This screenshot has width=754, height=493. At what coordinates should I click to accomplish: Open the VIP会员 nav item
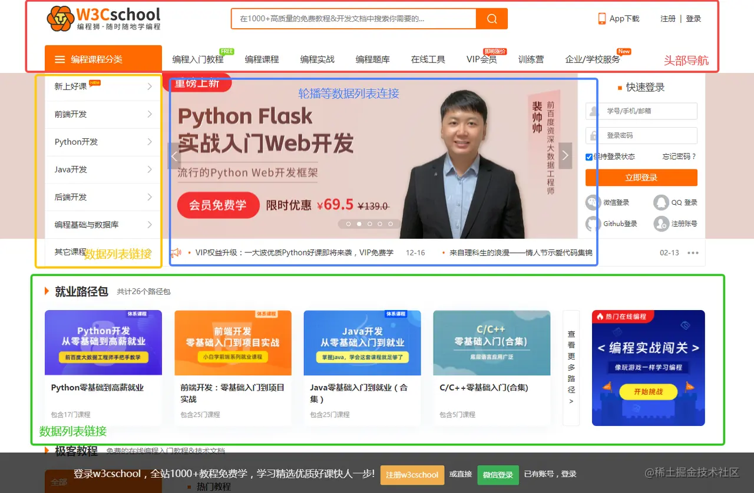482,59
